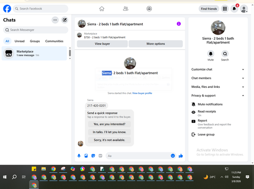
Task: Open Report conversation option
Action: click(218, 124)
